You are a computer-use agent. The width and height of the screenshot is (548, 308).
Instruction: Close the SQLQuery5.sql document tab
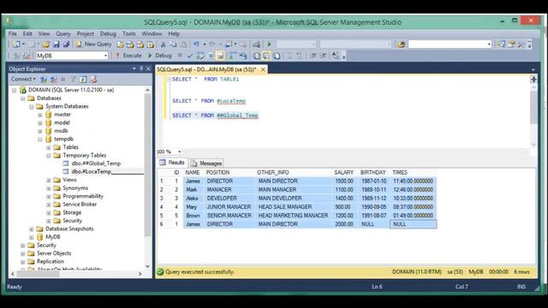tap(263, 69)
